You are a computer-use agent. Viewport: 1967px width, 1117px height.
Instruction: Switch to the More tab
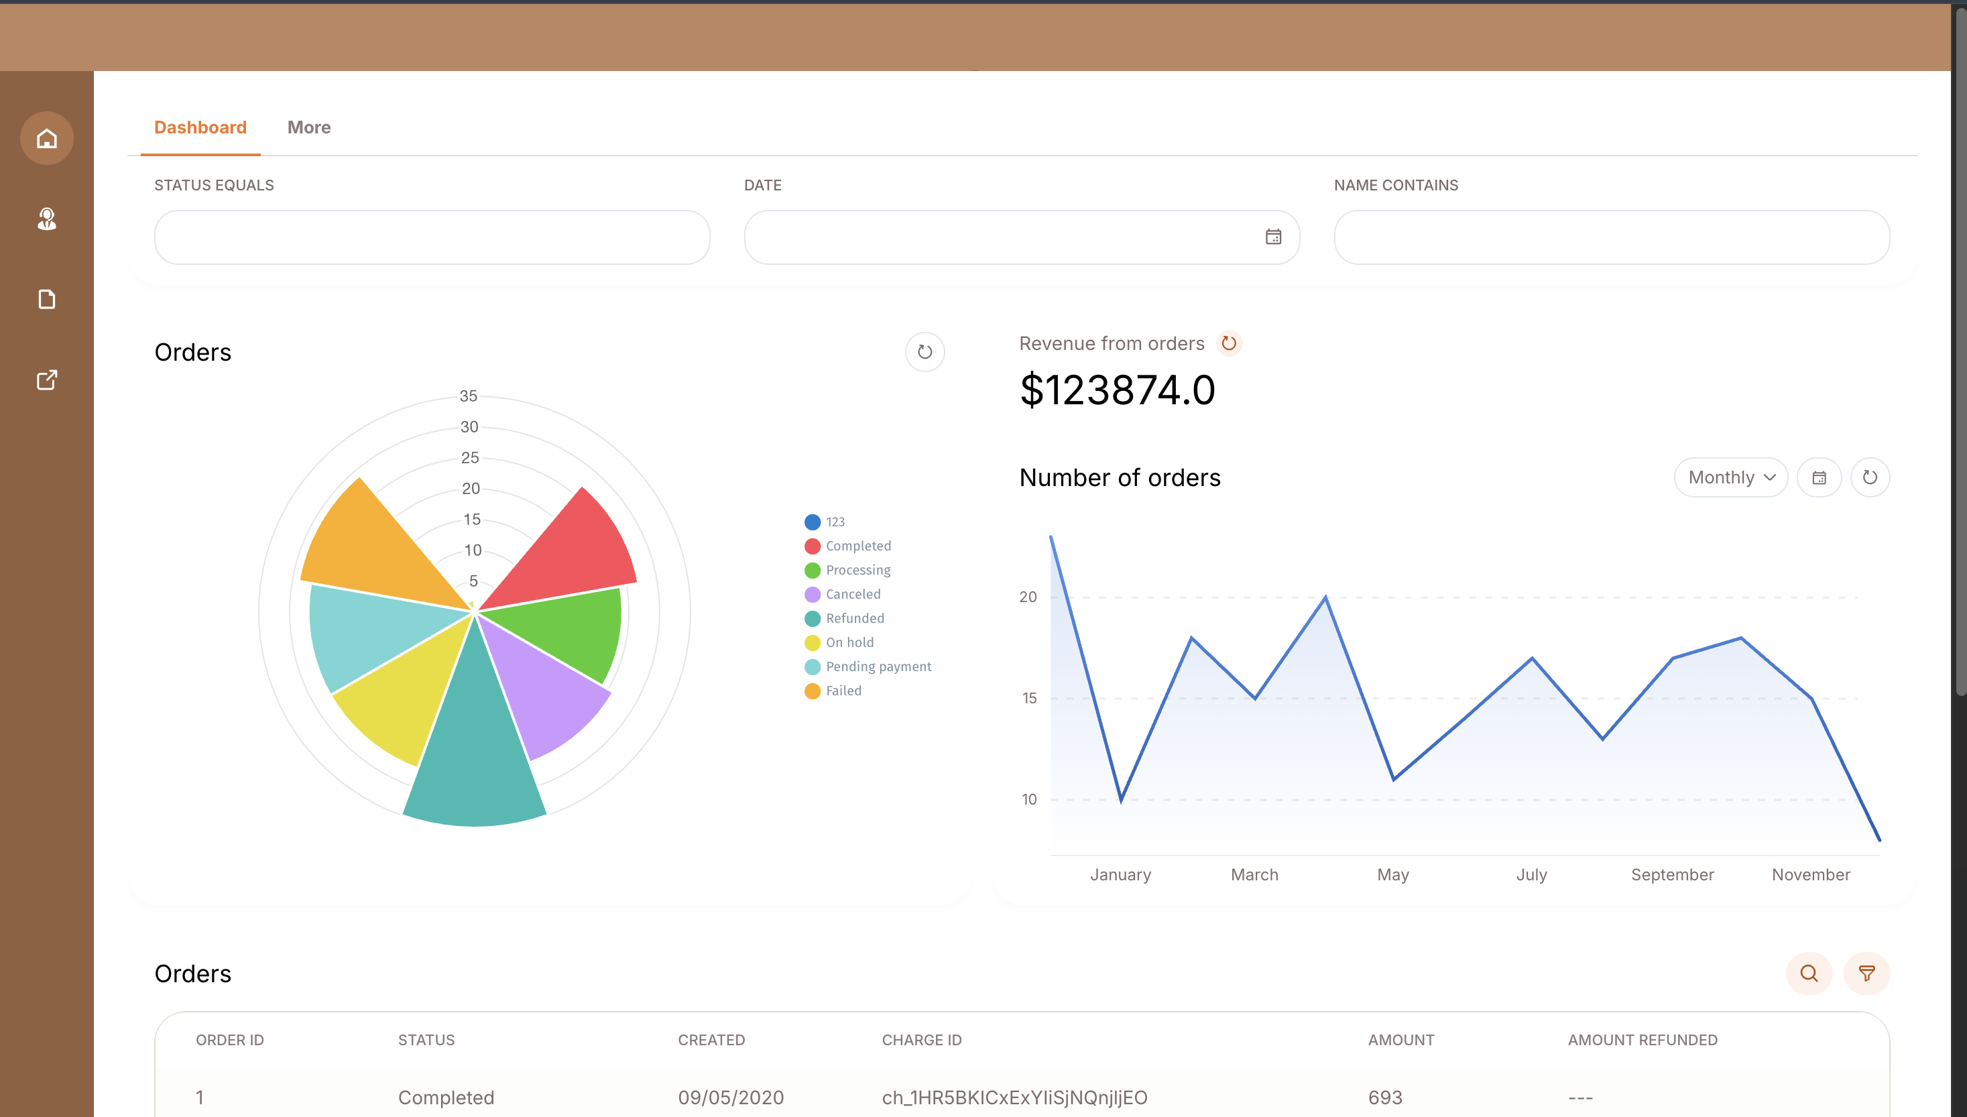coord(309,127)
